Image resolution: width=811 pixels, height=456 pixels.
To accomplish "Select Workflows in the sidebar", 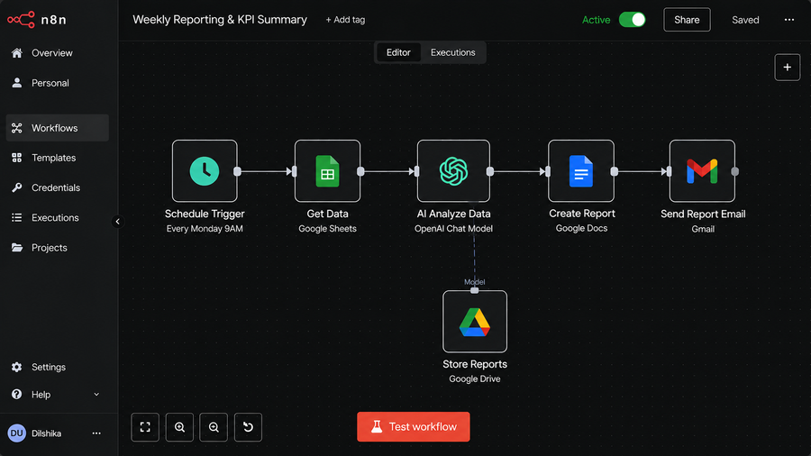I will tap(58, 128).
